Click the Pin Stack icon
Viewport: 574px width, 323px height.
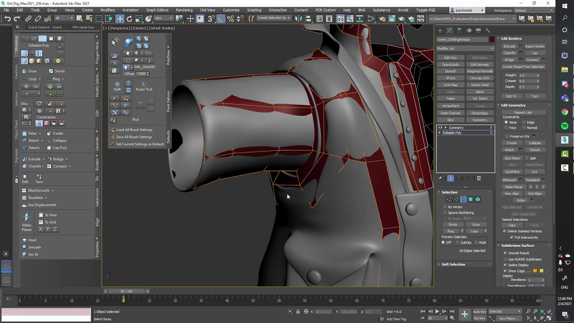click(440, 179)
